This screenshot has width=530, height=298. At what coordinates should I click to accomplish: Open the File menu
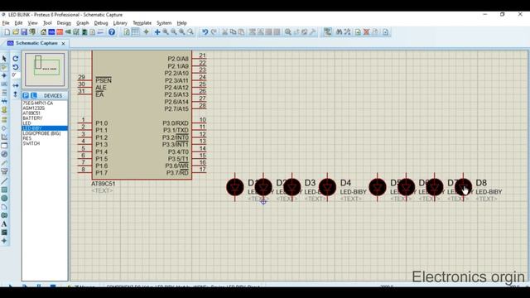coord(6,23)
